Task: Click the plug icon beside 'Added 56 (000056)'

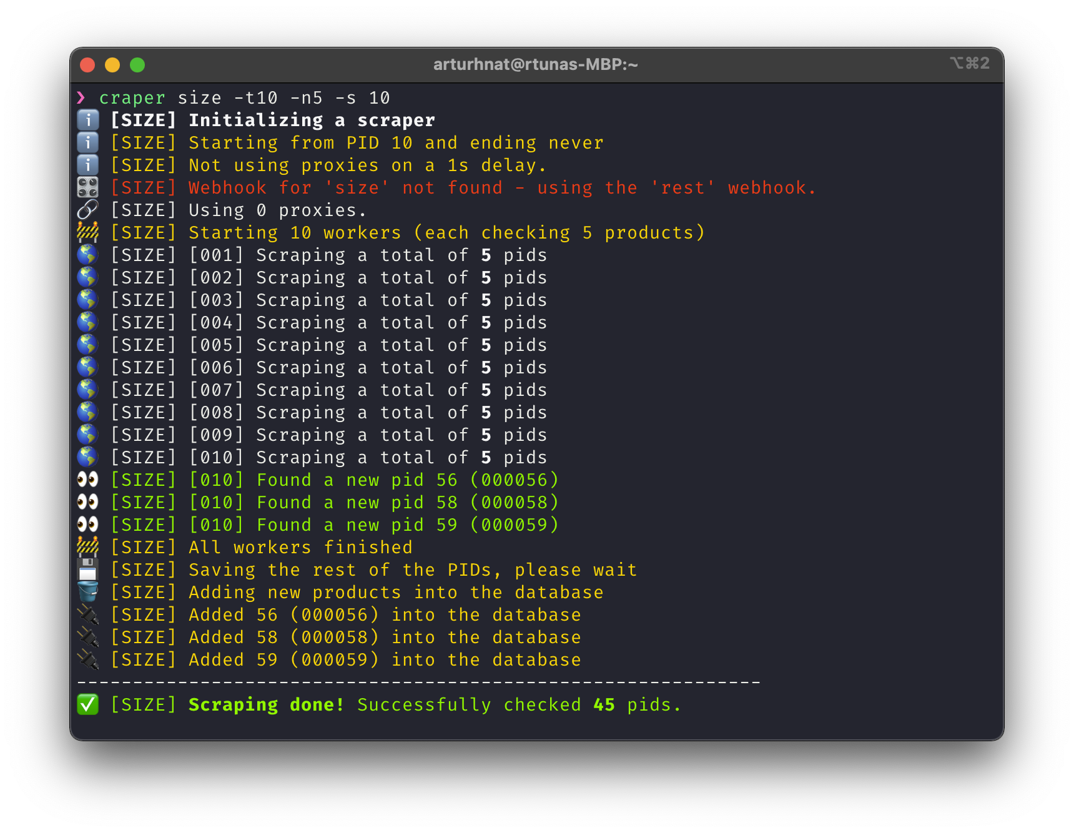Action: pos(87,614)
